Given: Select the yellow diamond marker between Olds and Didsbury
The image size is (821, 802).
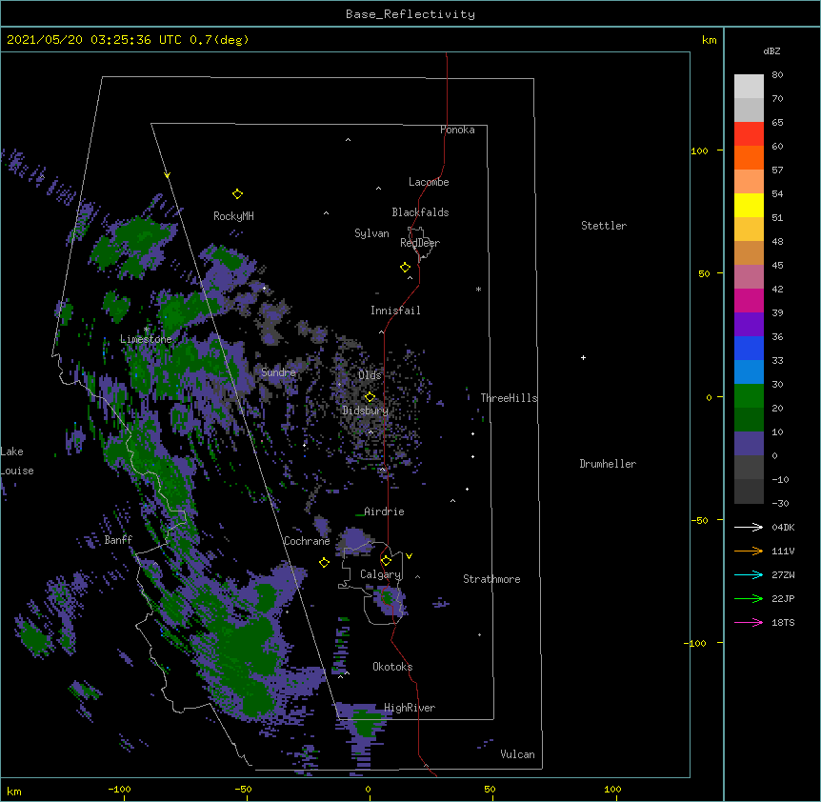Looking at the screenshot, I should click(x=370, y=396).
